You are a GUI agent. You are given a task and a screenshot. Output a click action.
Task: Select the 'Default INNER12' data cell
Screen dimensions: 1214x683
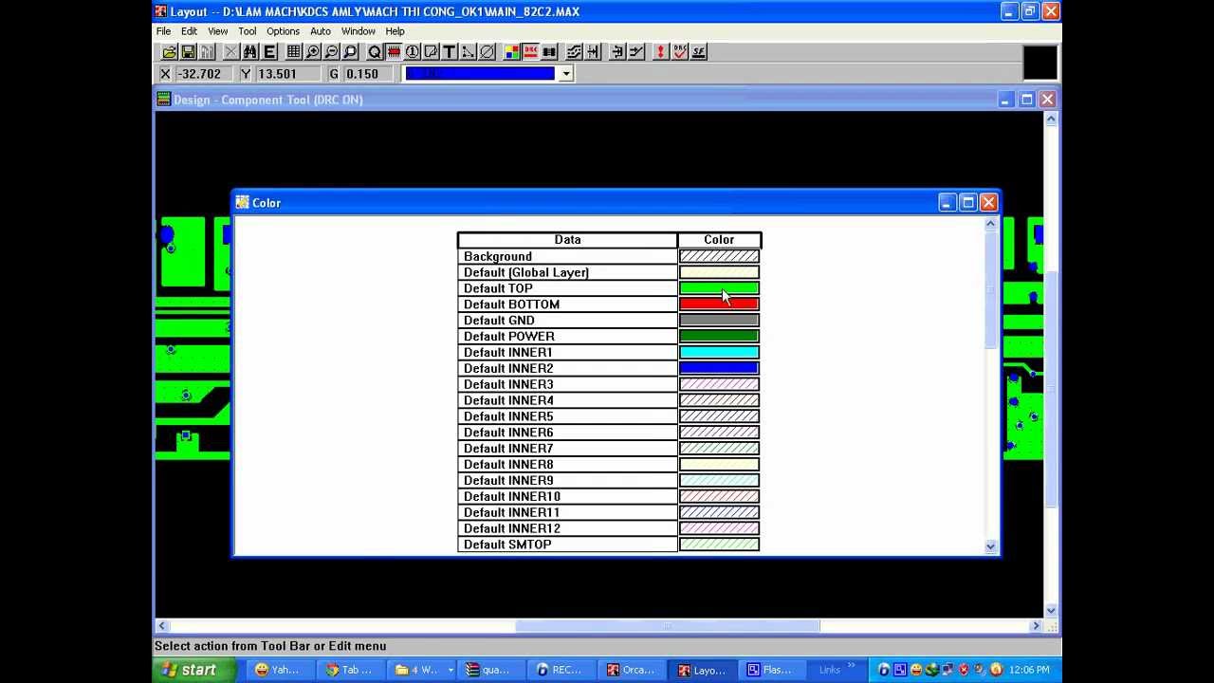point(567,528)
